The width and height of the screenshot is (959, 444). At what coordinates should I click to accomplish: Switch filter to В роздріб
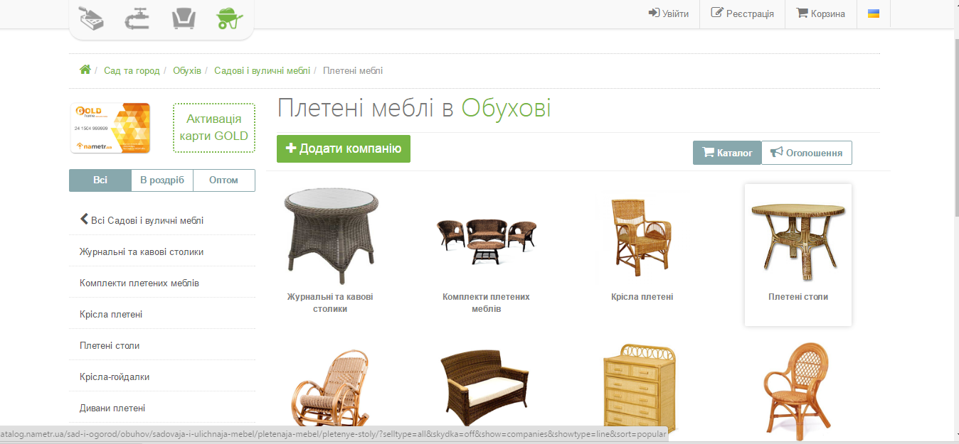click(x=162, y=180)
